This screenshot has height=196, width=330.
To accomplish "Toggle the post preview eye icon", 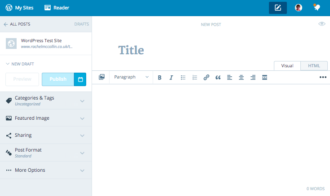I will click(322, 24).
